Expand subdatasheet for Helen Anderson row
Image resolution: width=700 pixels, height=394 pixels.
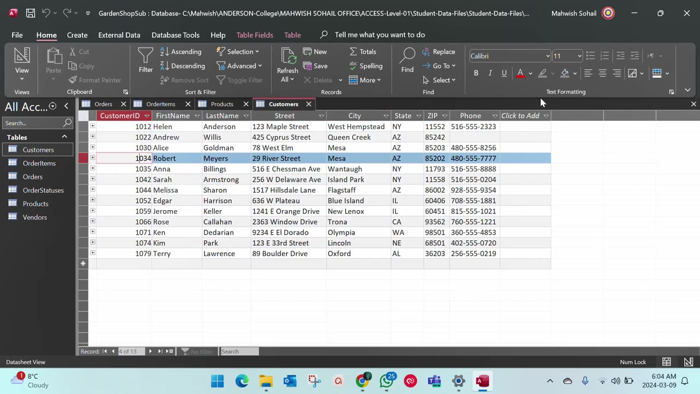click(92, 126)
